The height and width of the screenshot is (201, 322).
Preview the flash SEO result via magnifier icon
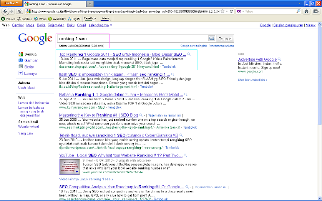tap(173, 74)
